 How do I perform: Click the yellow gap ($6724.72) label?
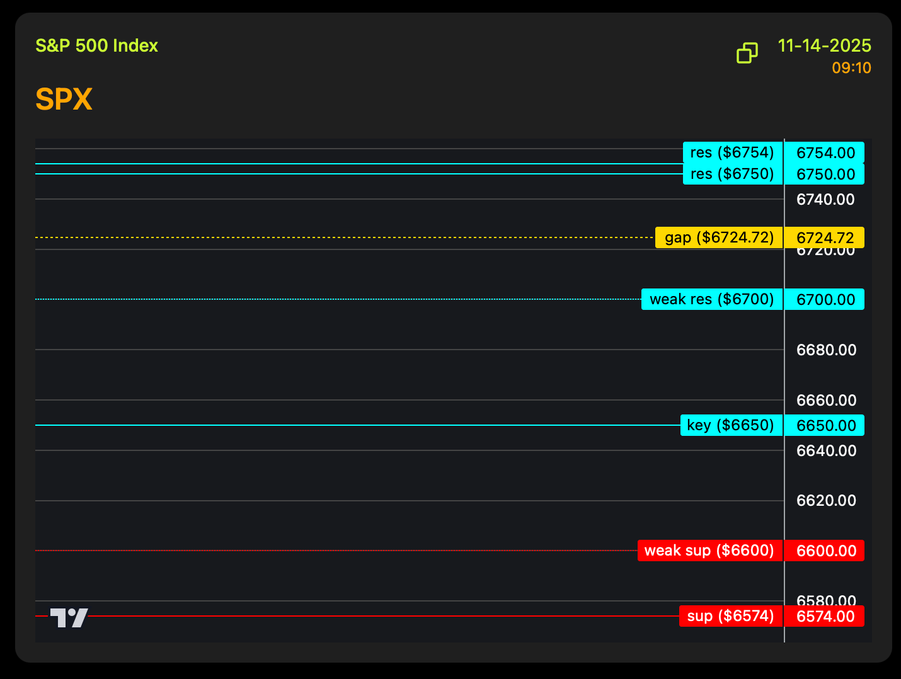click(719, 237)
